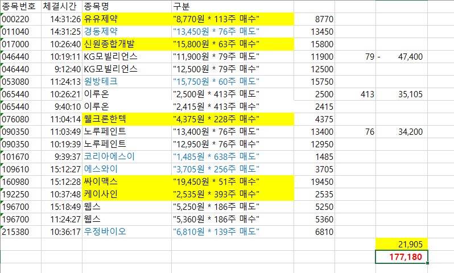Viewport: 454px width, 273px height.
Task: Select cell "8,770원 * 113주 매수"
Action: (x=233, y=19)
